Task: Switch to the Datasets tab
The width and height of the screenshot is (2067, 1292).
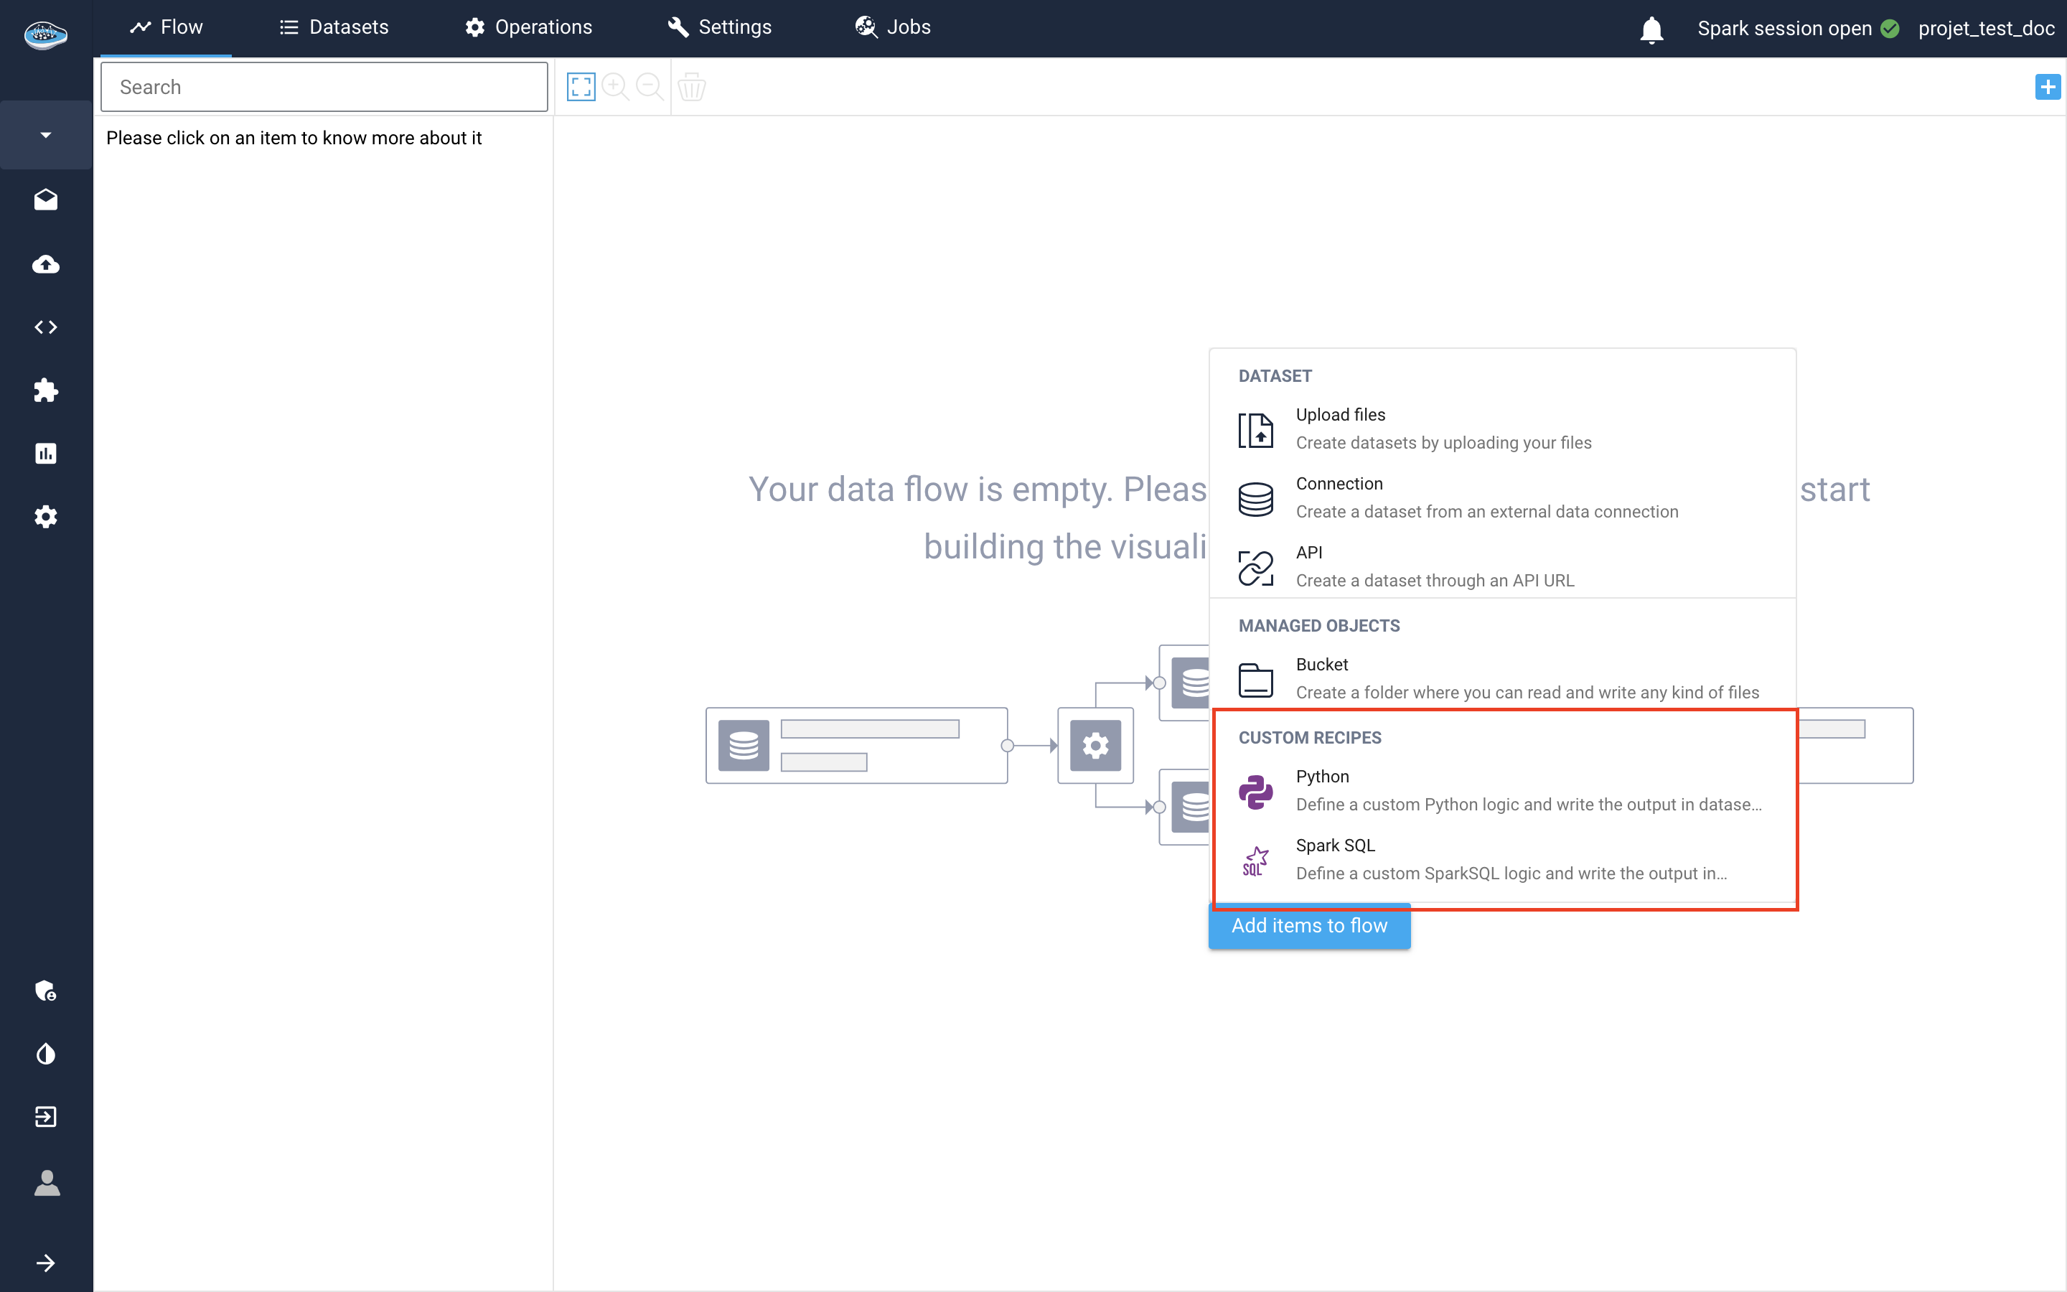Action: coord(334,27)
